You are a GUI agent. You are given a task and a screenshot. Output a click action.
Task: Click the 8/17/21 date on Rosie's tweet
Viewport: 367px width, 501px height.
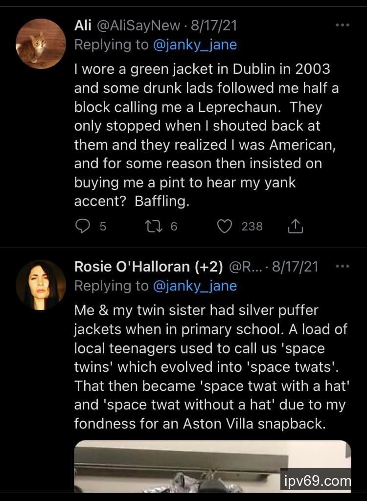(296, 267)
